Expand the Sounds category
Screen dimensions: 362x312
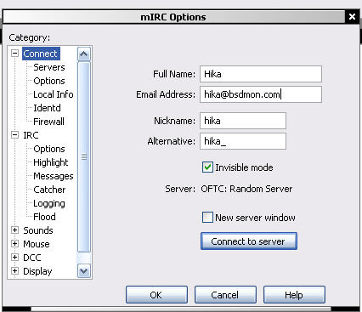(14, 230)
